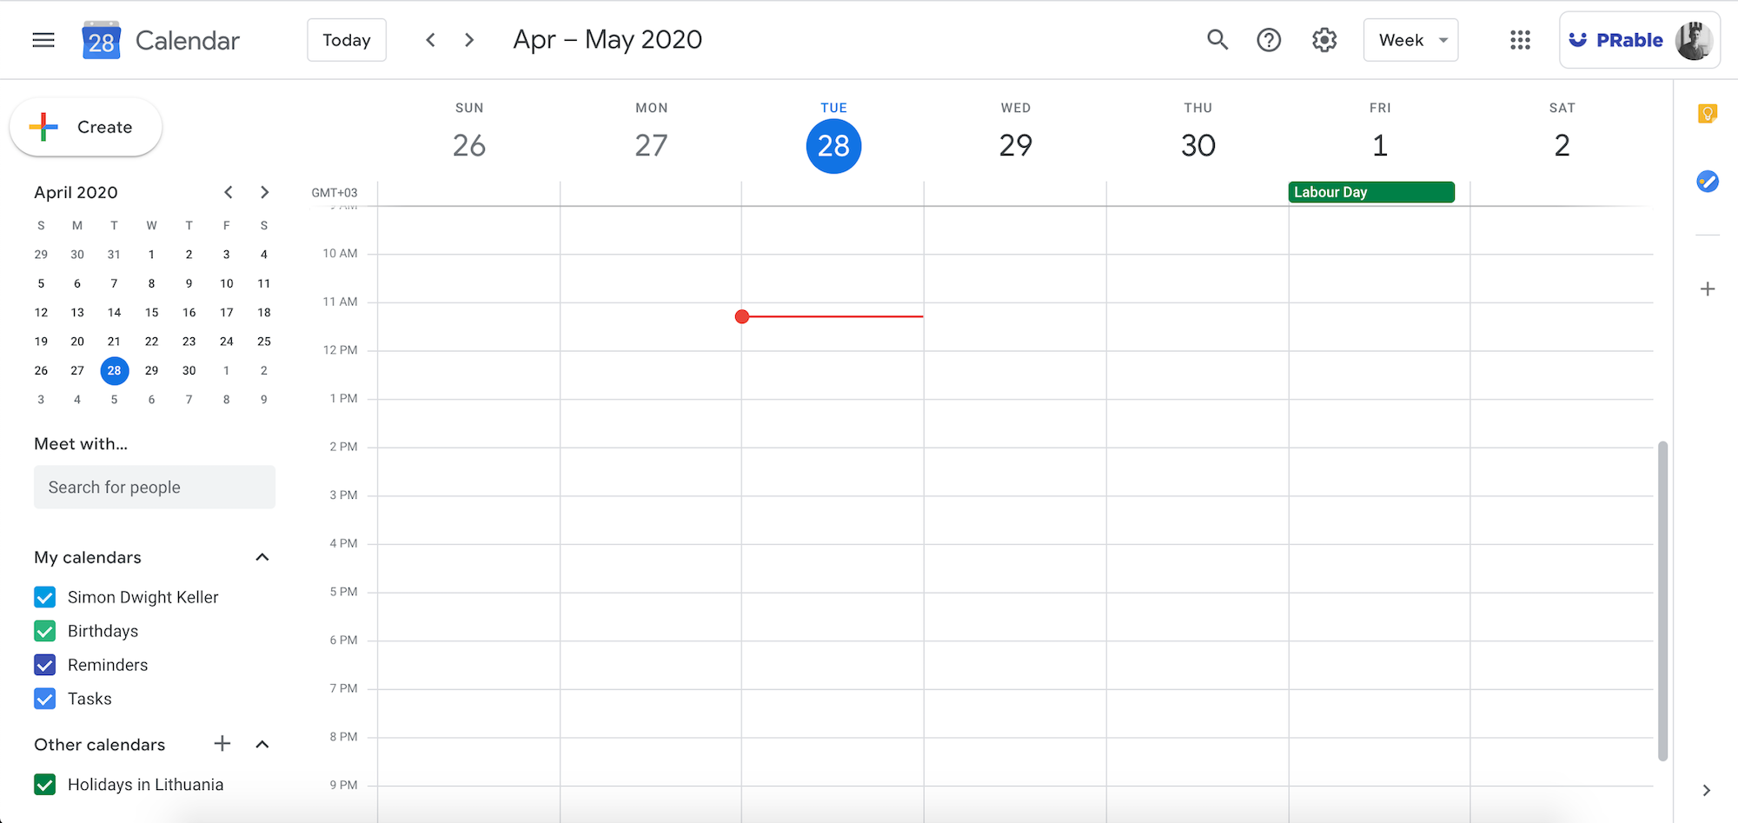Open the main menu hamburger icon
Screen dimensions: 1738x823
pyautogui.click(x=43, y=40)
